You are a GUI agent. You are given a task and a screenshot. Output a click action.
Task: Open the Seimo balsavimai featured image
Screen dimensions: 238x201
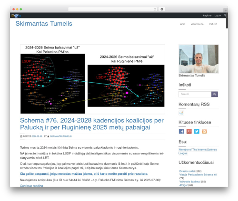pyautogui.click(x=92, y=79)
